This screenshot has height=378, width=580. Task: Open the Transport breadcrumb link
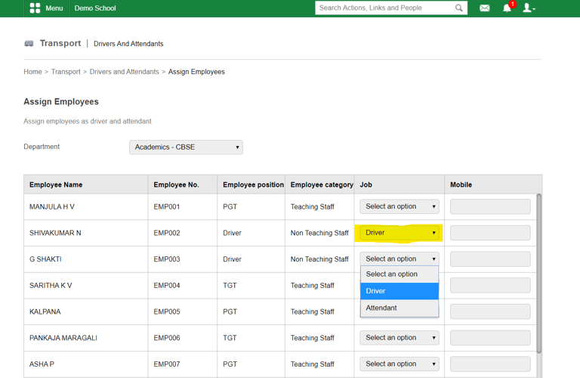click(66, 72)
